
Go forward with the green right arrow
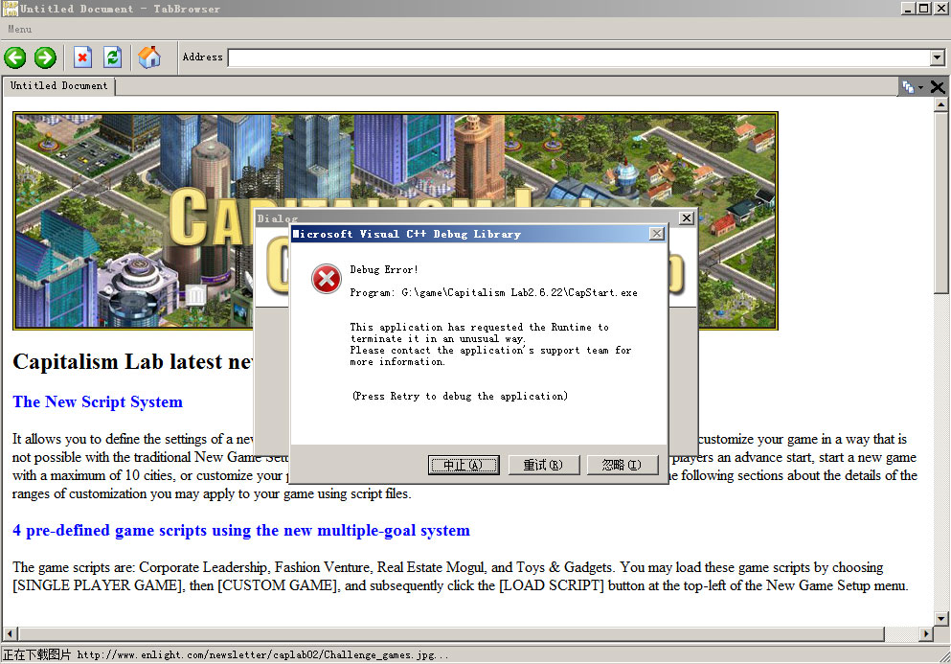(x=45, y=57)
